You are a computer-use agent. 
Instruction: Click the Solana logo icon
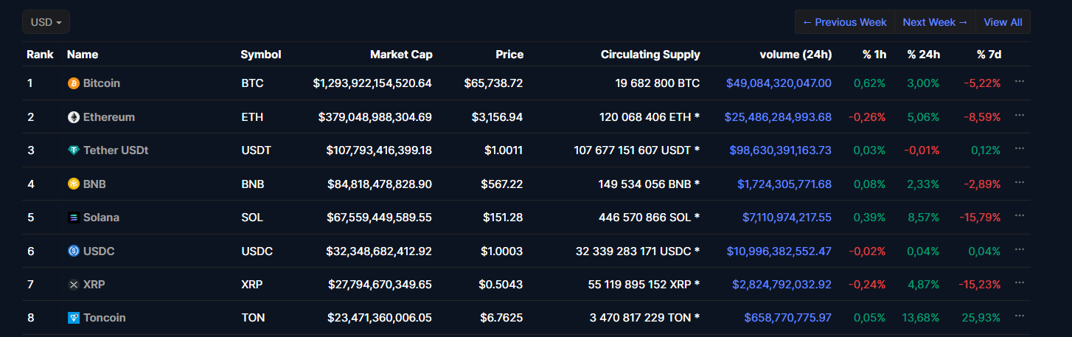point(74,218)
